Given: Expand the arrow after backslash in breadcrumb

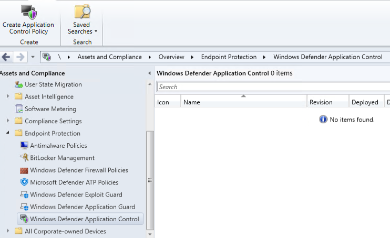Looking at the screenshot, I should coord(69,57).
